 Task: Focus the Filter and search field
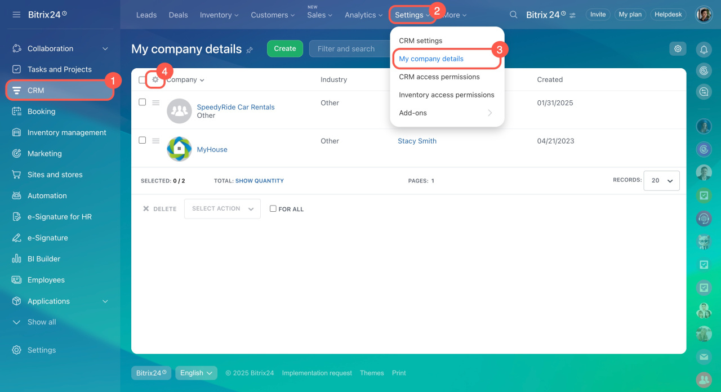tap(349, 48)
